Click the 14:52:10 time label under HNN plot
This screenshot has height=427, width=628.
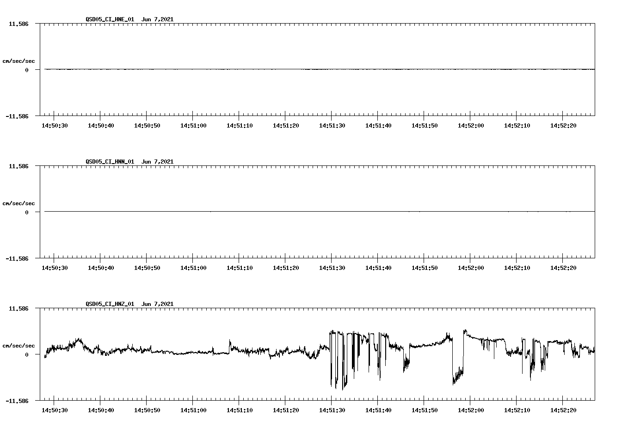click(517, 268)
